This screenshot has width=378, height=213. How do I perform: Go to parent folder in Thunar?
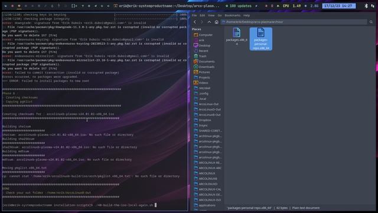[x=209, y=22]
